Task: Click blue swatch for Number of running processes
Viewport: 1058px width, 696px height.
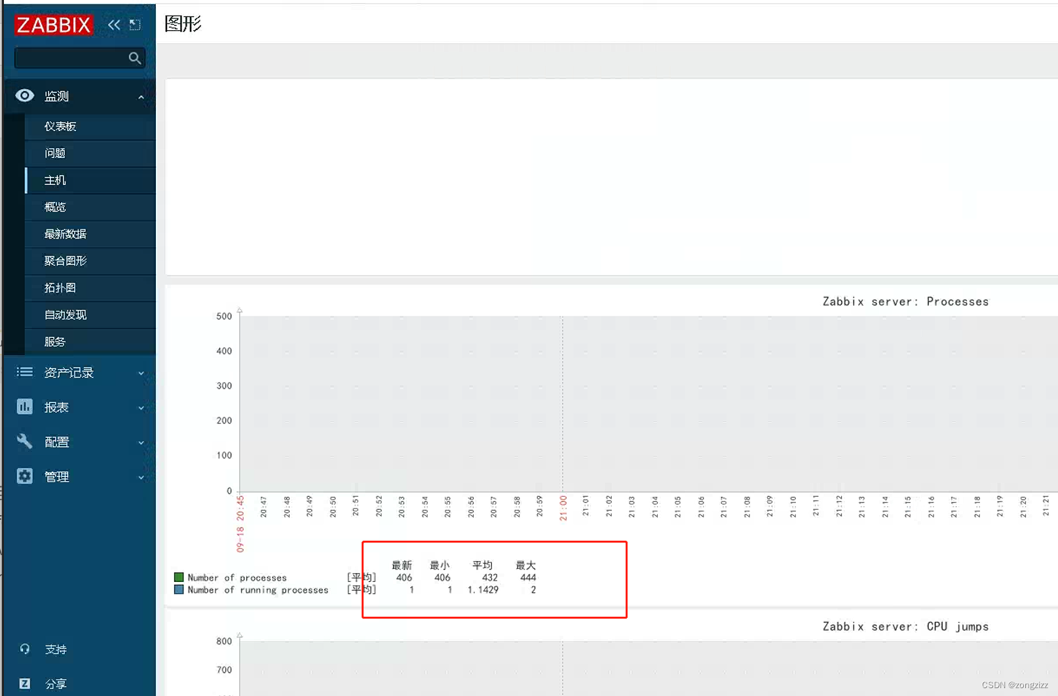Action: [179, 590]
